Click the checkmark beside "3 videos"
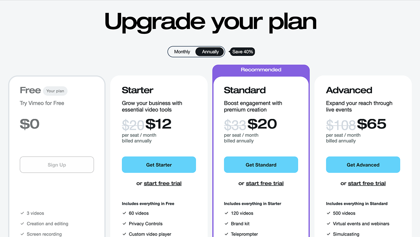 point(22,213)
